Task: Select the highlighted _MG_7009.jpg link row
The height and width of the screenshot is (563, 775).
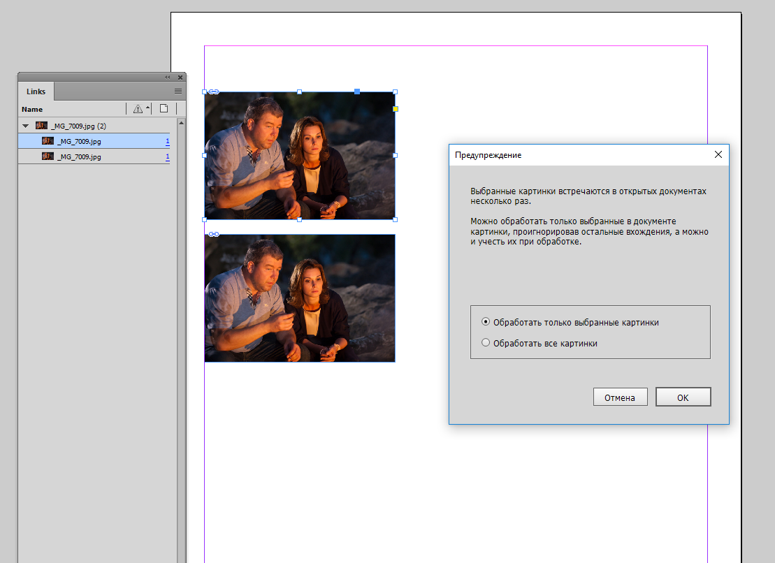Action: tap(94, 141)
